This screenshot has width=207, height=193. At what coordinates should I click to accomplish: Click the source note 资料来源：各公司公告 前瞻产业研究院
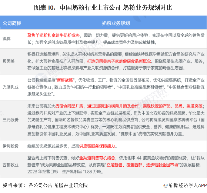pyautogui.click(x=45, y=185)
